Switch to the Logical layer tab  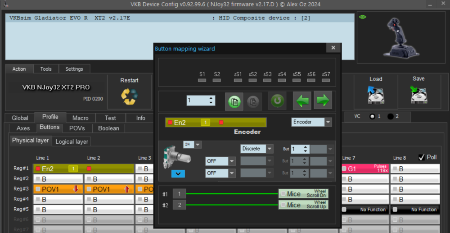pos(72,142)
